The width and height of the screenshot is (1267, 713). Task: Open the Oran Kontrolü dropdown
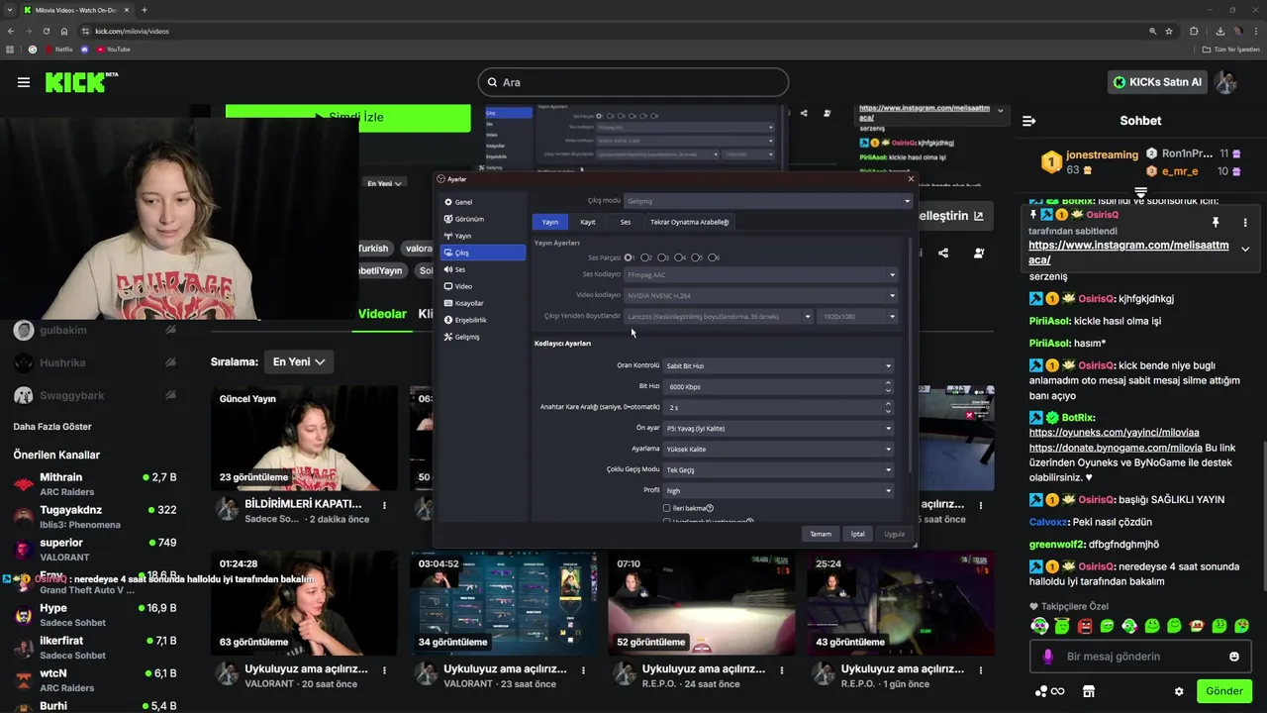pyautogui.click(x=778, y=365)
